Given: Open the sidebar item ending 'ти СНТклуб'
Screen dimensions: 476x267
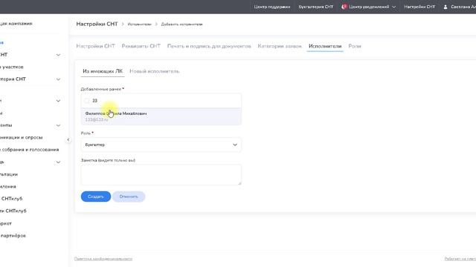Looking at the screenshot, I should click(13, 211).
